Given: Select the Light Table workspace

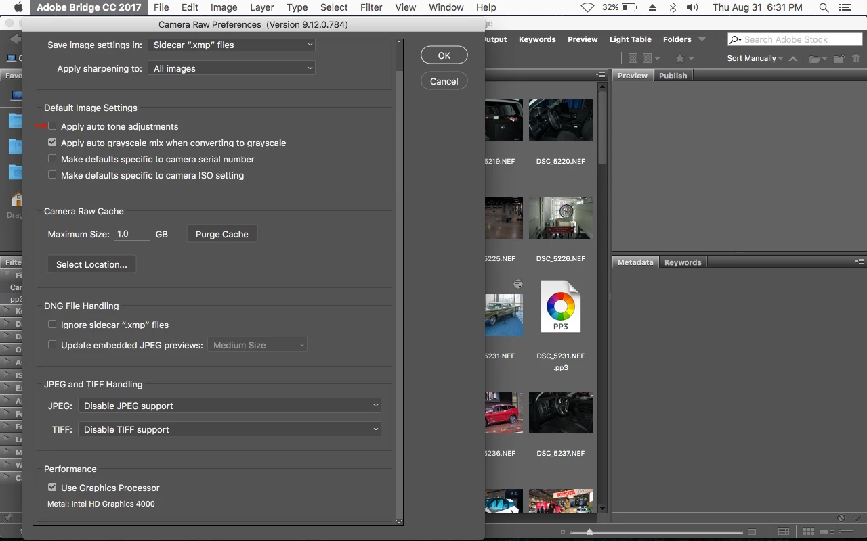Looking at the screenshot, I should (630, 39).
